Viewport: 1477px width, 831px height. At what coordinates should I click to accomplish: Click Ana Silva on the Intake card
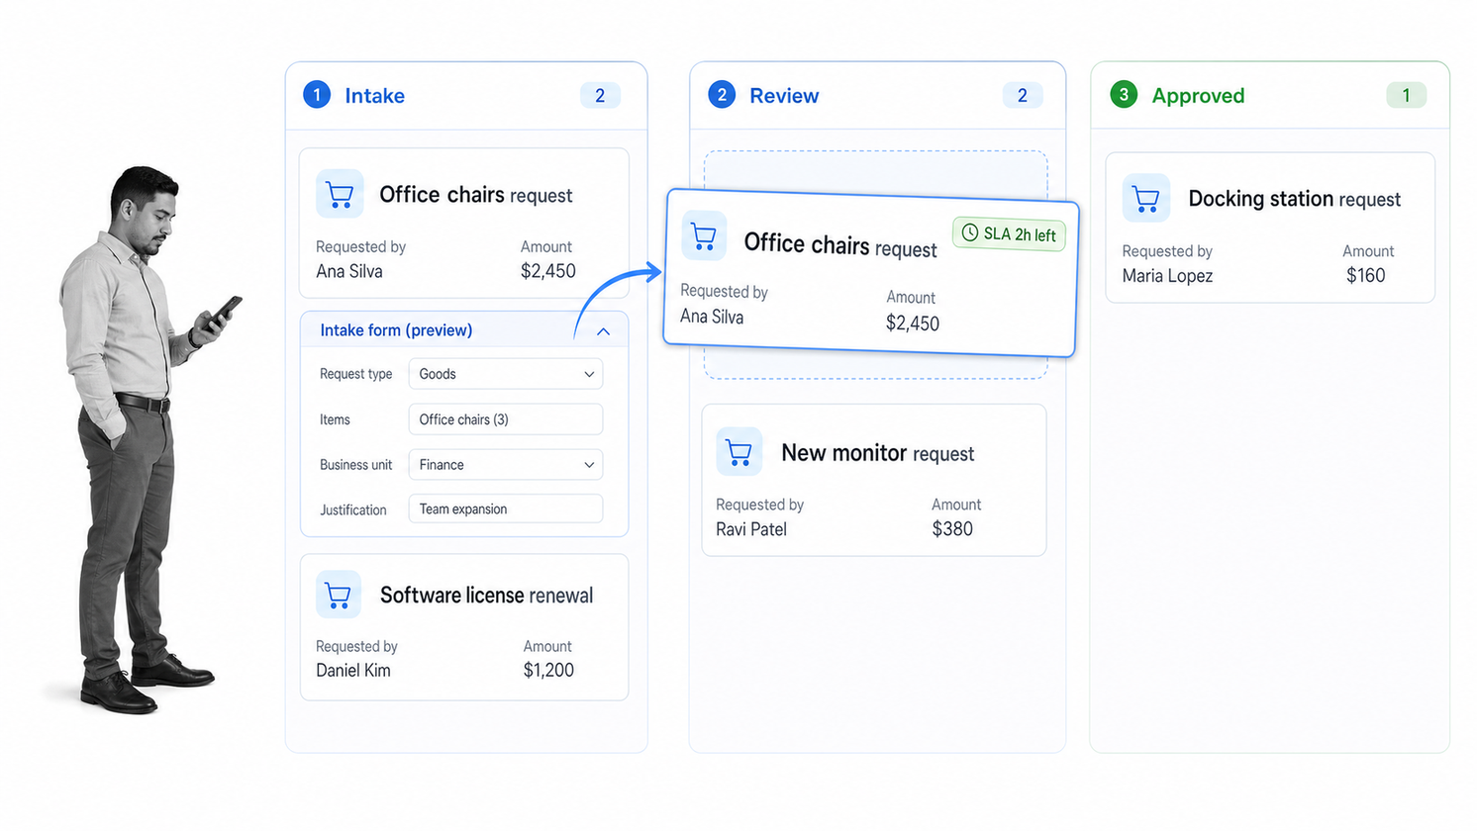coord(349,271)
